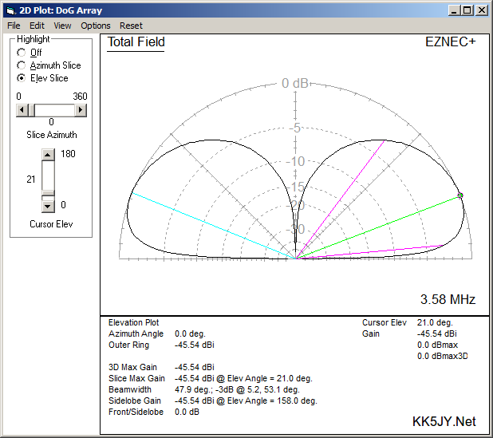Viewport: 493px width, 438px height.
Task: Click the 'KK5JY.Net' text
Action: pyautogui.click(x=444, y=421)
